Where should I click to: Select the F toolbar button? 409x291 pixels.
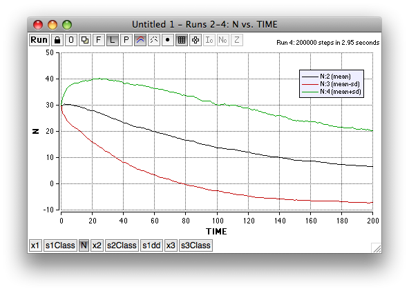click(99, 40)
